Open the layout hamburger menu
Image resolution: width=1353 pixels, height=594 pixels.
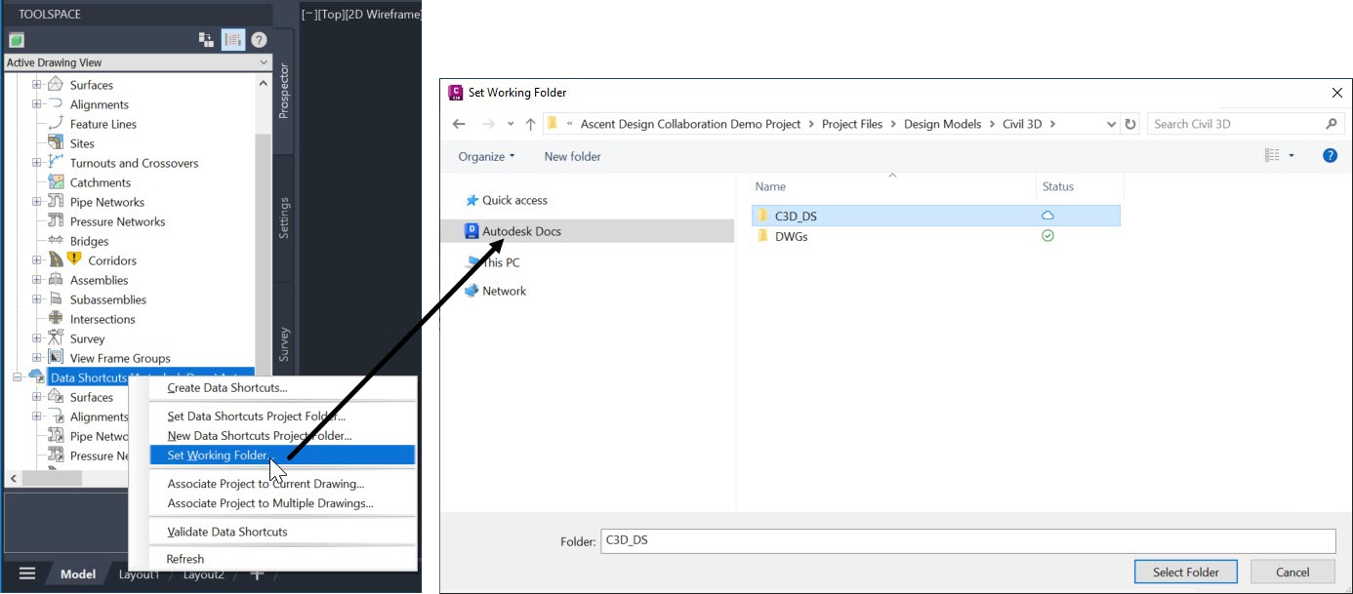tap(27, 574)
